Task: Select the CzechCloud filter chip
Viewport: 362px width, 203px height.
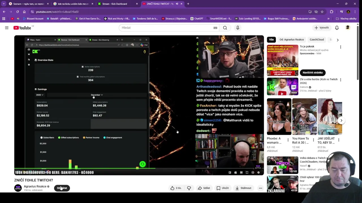Action: coord(317,40)
